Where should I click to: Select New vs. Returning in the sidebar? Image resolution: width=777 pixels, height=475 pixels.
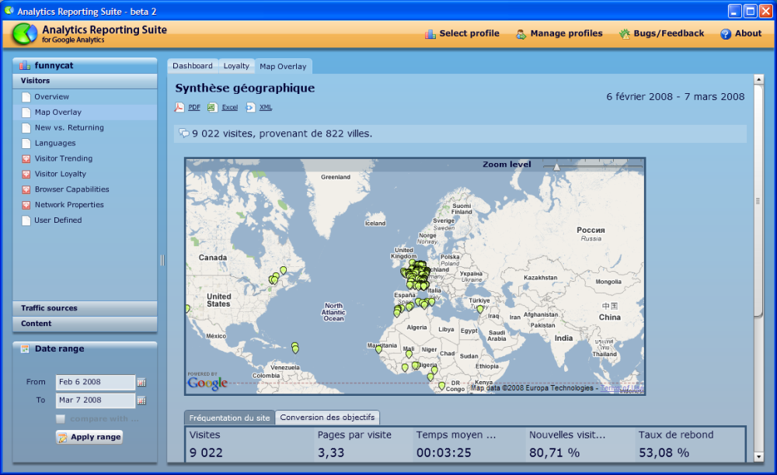point(68,127)
